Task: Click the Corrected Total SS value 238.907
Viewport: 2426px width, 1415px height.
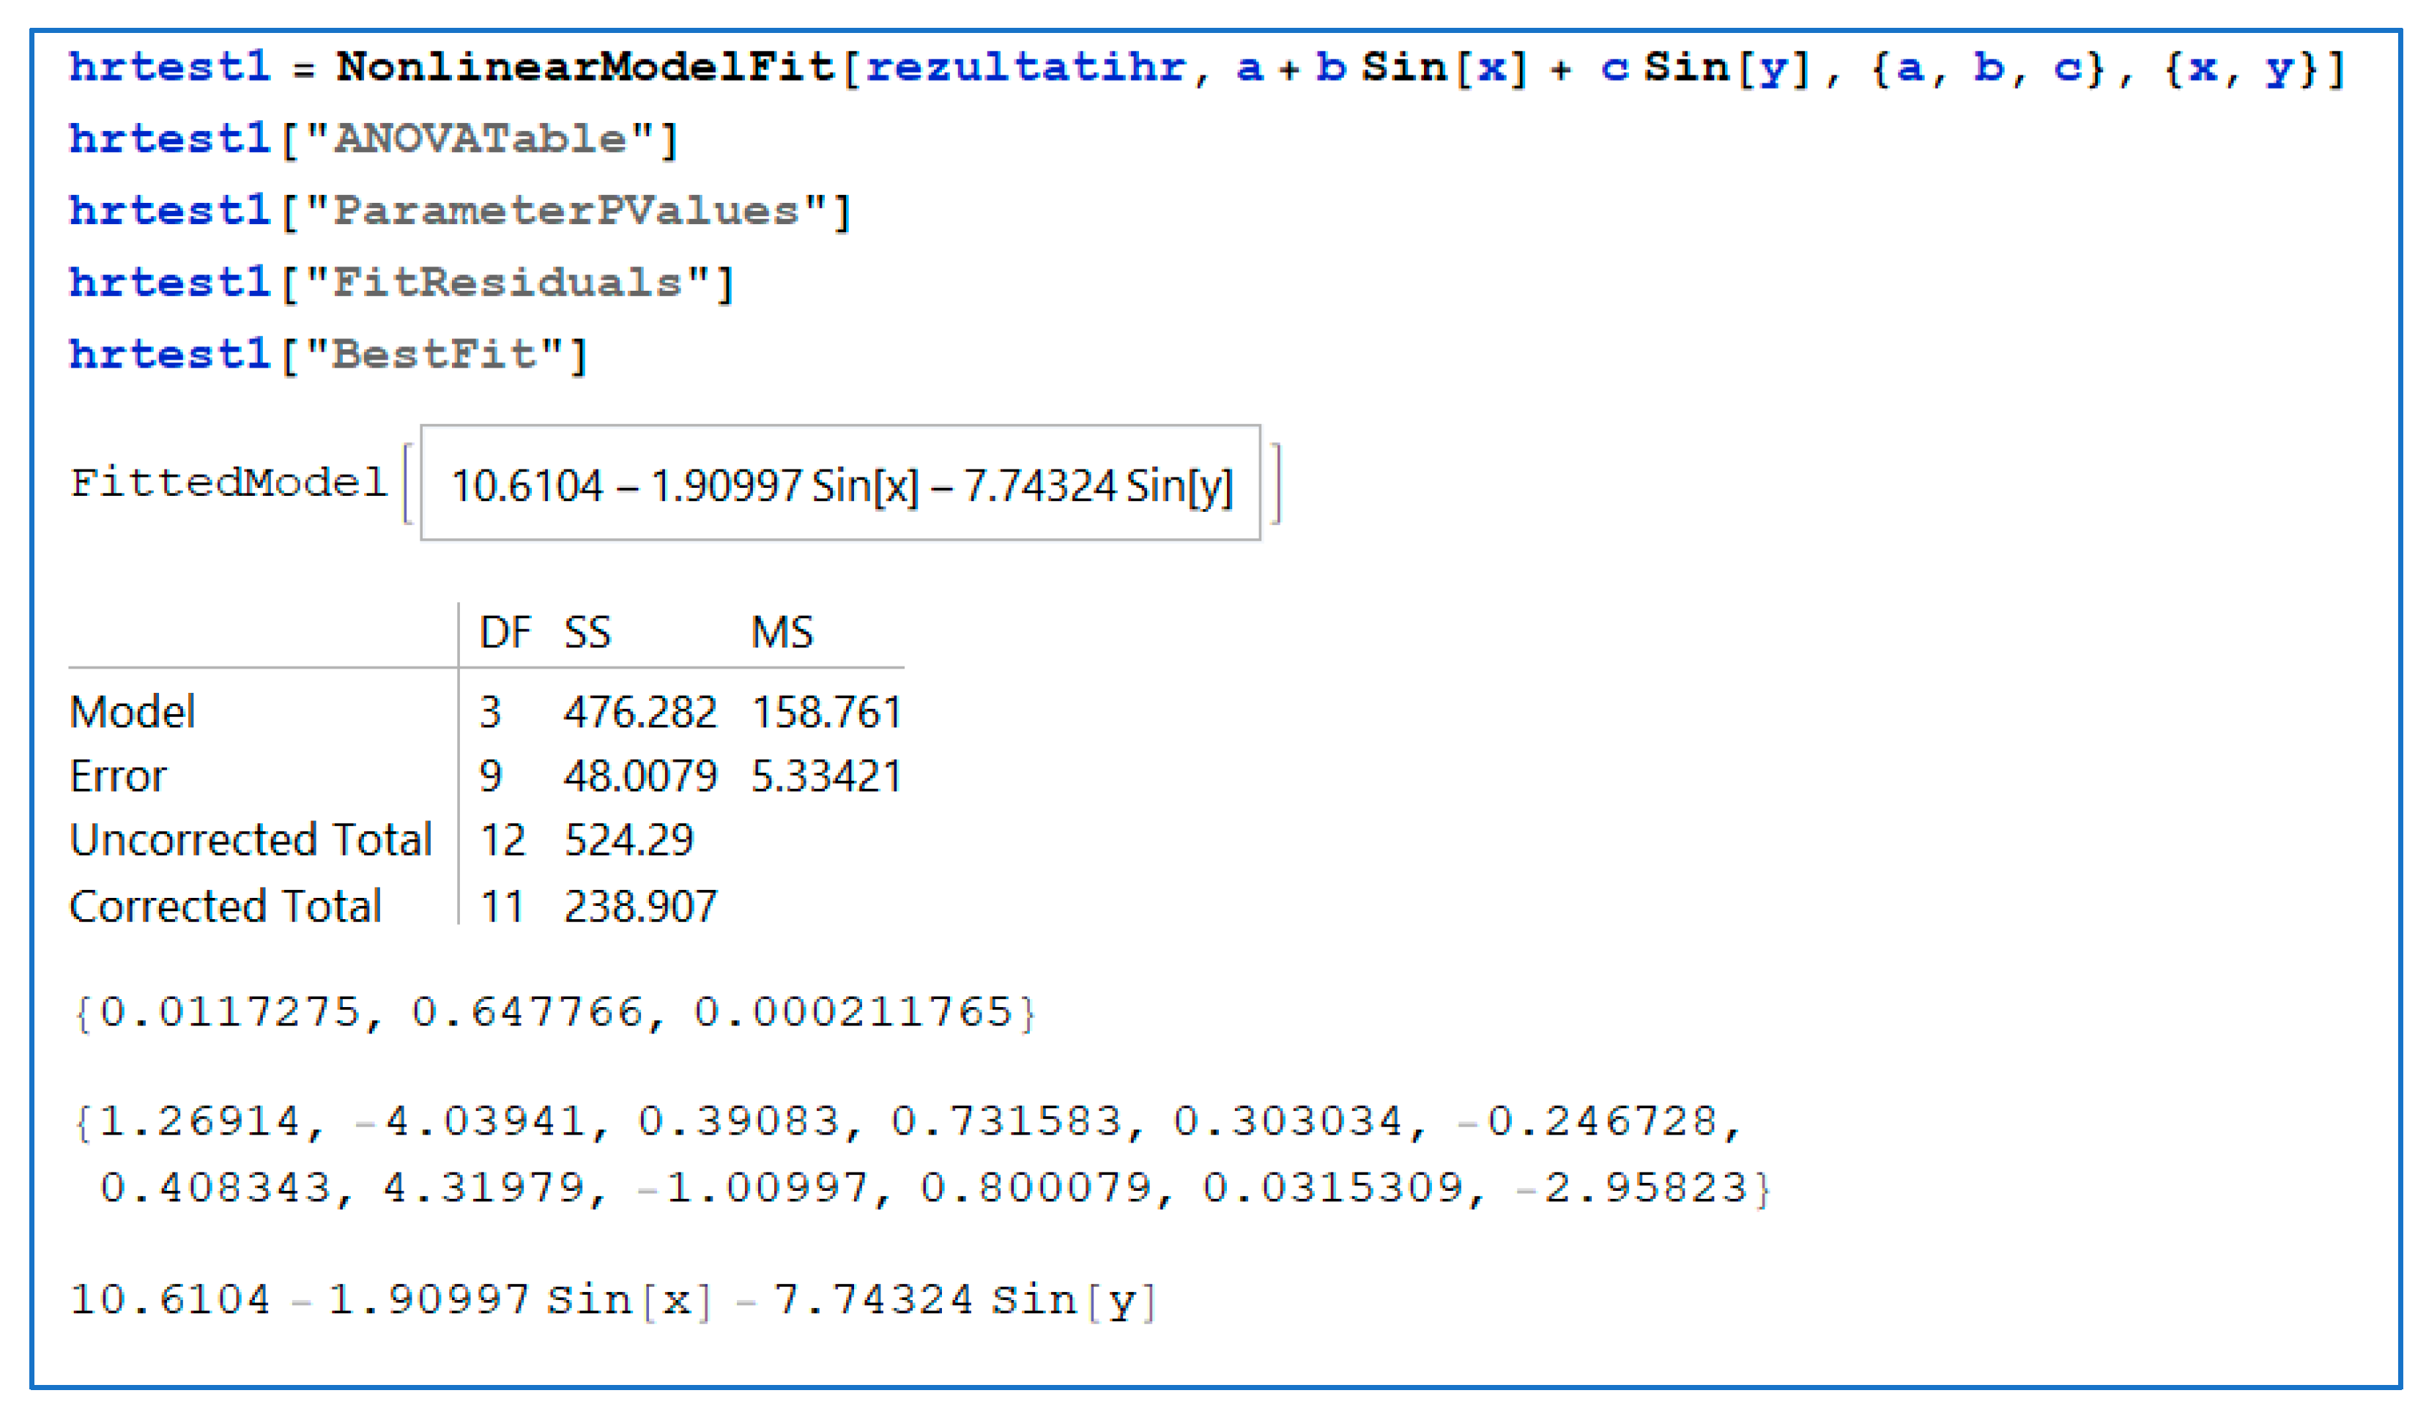Action: click(640, 906)
